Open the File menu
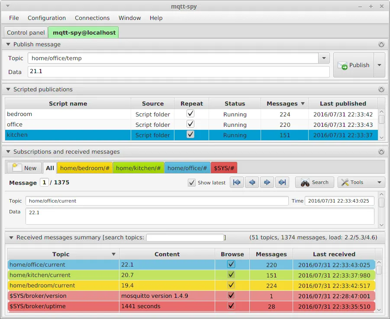Viewport: 390px width, 319px height. coord(14,18)
